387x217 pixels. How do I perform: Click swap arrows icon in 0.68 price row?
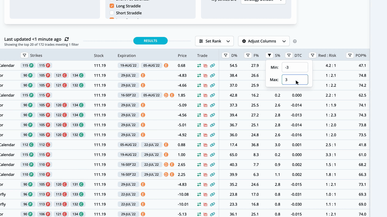coord(199,66)
